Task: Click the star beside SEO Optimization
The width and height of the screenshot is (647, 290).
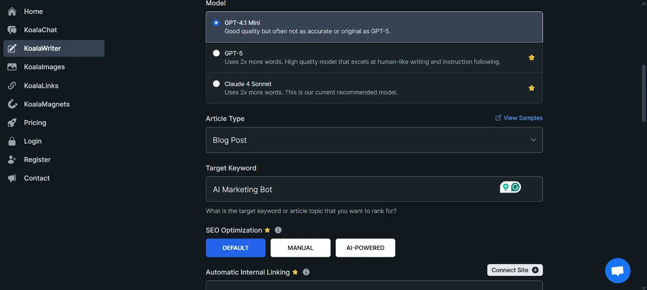Action: click(267, 230)
